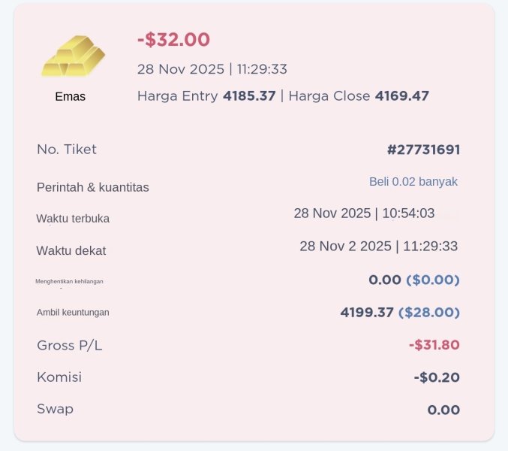Click the header date 28 Nov 2025 | 11:29:33

click(x=212, y=69)
